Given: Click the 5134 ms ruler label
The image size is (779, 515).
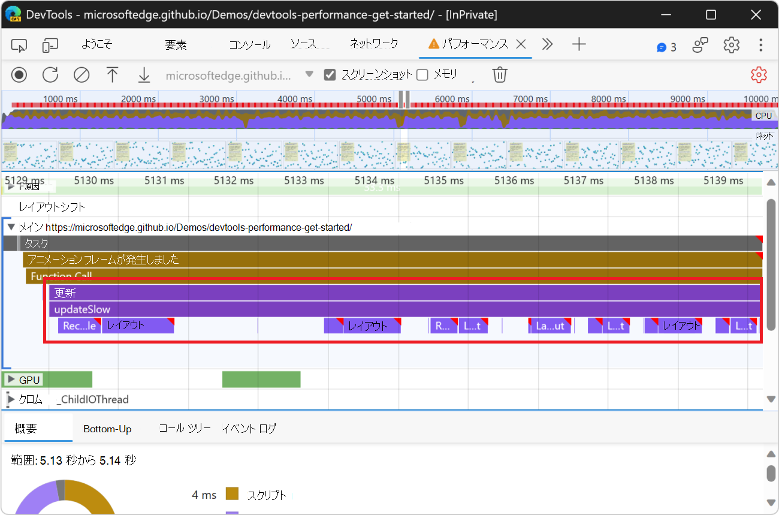Looking at the screenshot, I should tap(374, 180).
